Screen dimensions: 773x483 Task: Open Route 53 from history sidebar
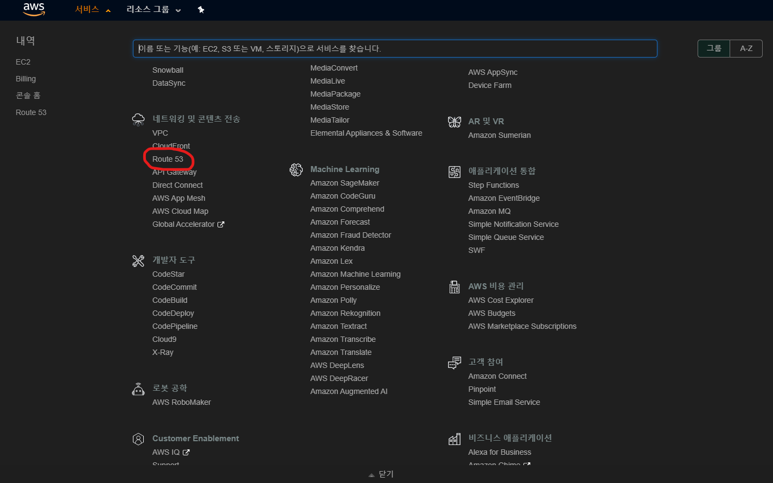point(31,112)
